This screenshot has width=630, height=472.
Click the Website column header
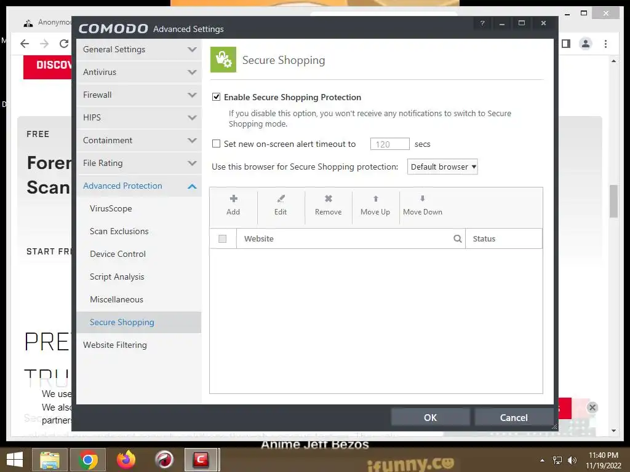351,239
